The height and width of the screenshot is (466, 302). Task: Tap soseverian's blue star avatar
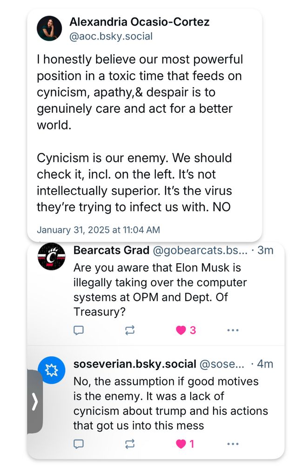point(51,370)
